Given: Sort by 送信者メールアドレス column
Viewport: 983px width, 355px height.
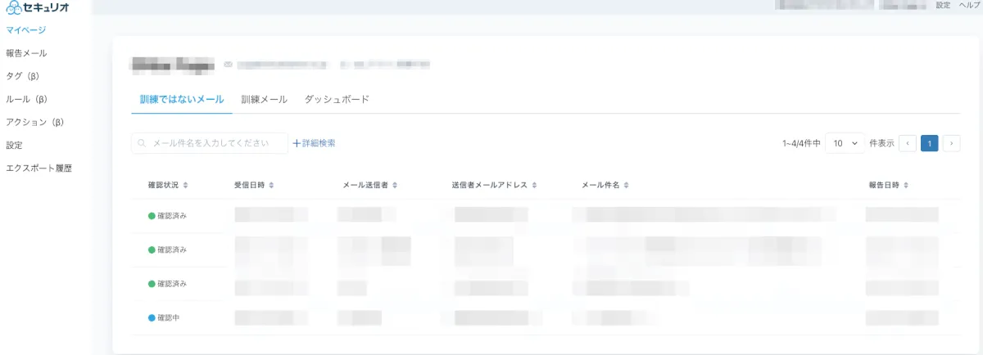Looking at the screenshot, I should (494, 185).
